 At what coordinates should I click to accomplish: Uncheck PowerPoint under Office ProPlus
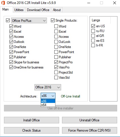click(x=11, y=52)
